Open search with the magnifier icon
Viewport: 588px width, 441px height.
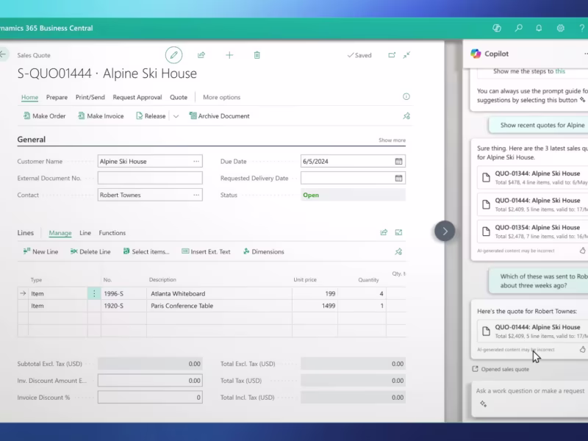coord(519,28)
